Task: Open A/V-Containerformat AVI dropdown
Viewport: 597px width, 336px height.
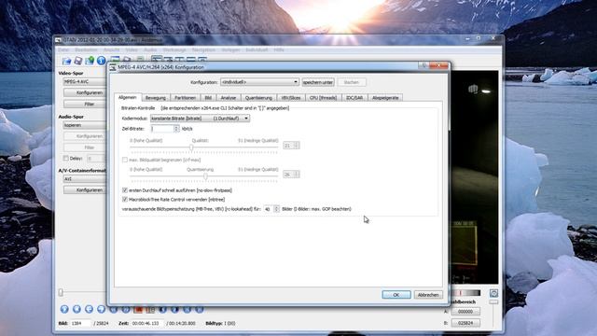Action: [84, 178]
